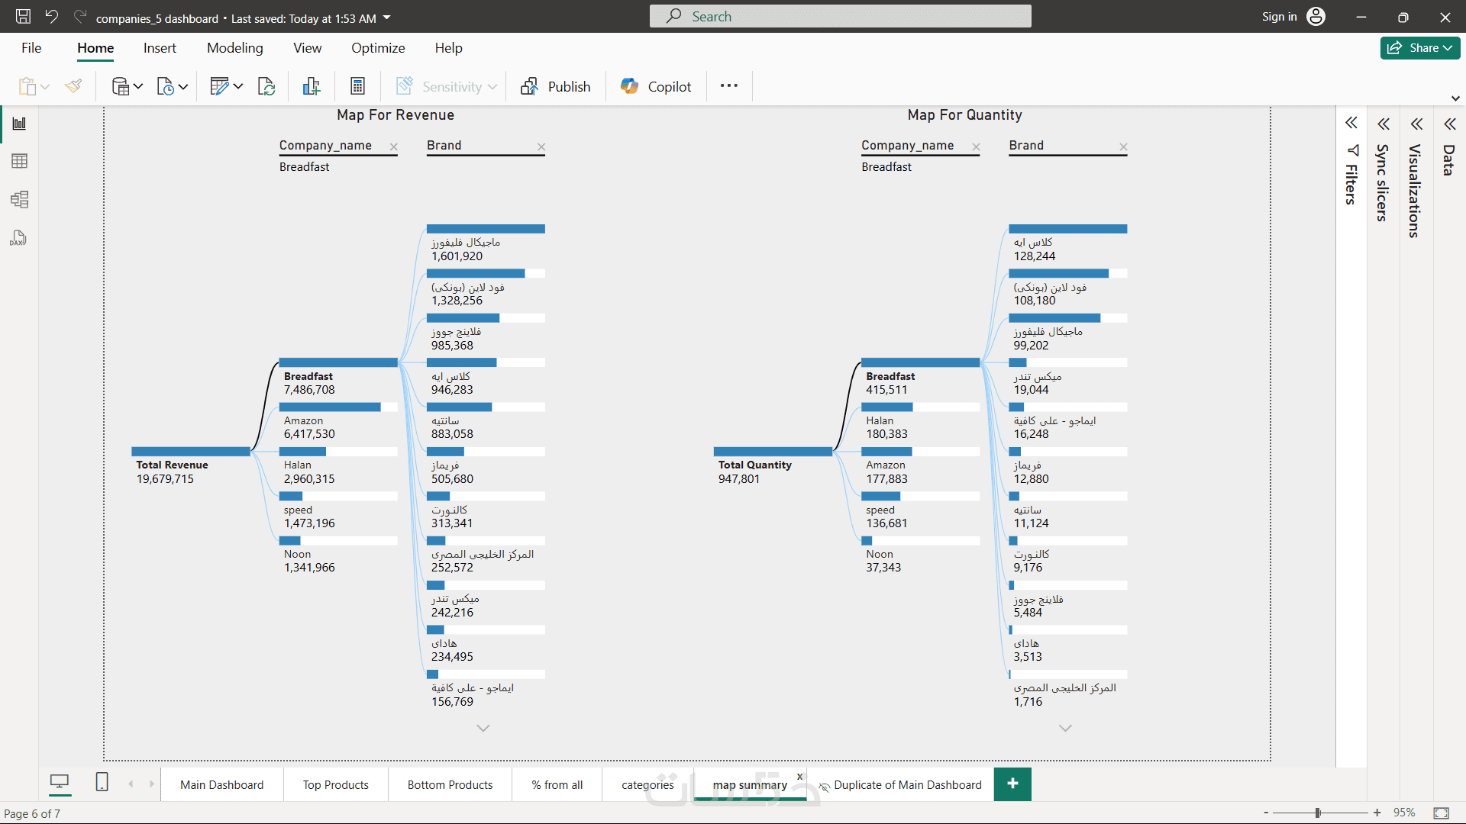Switch to Table view icon

(x=19, y=161)
